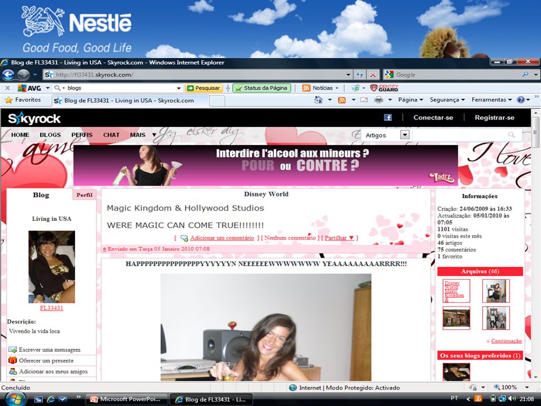Open the CHAT menu item

coord(111,135)
